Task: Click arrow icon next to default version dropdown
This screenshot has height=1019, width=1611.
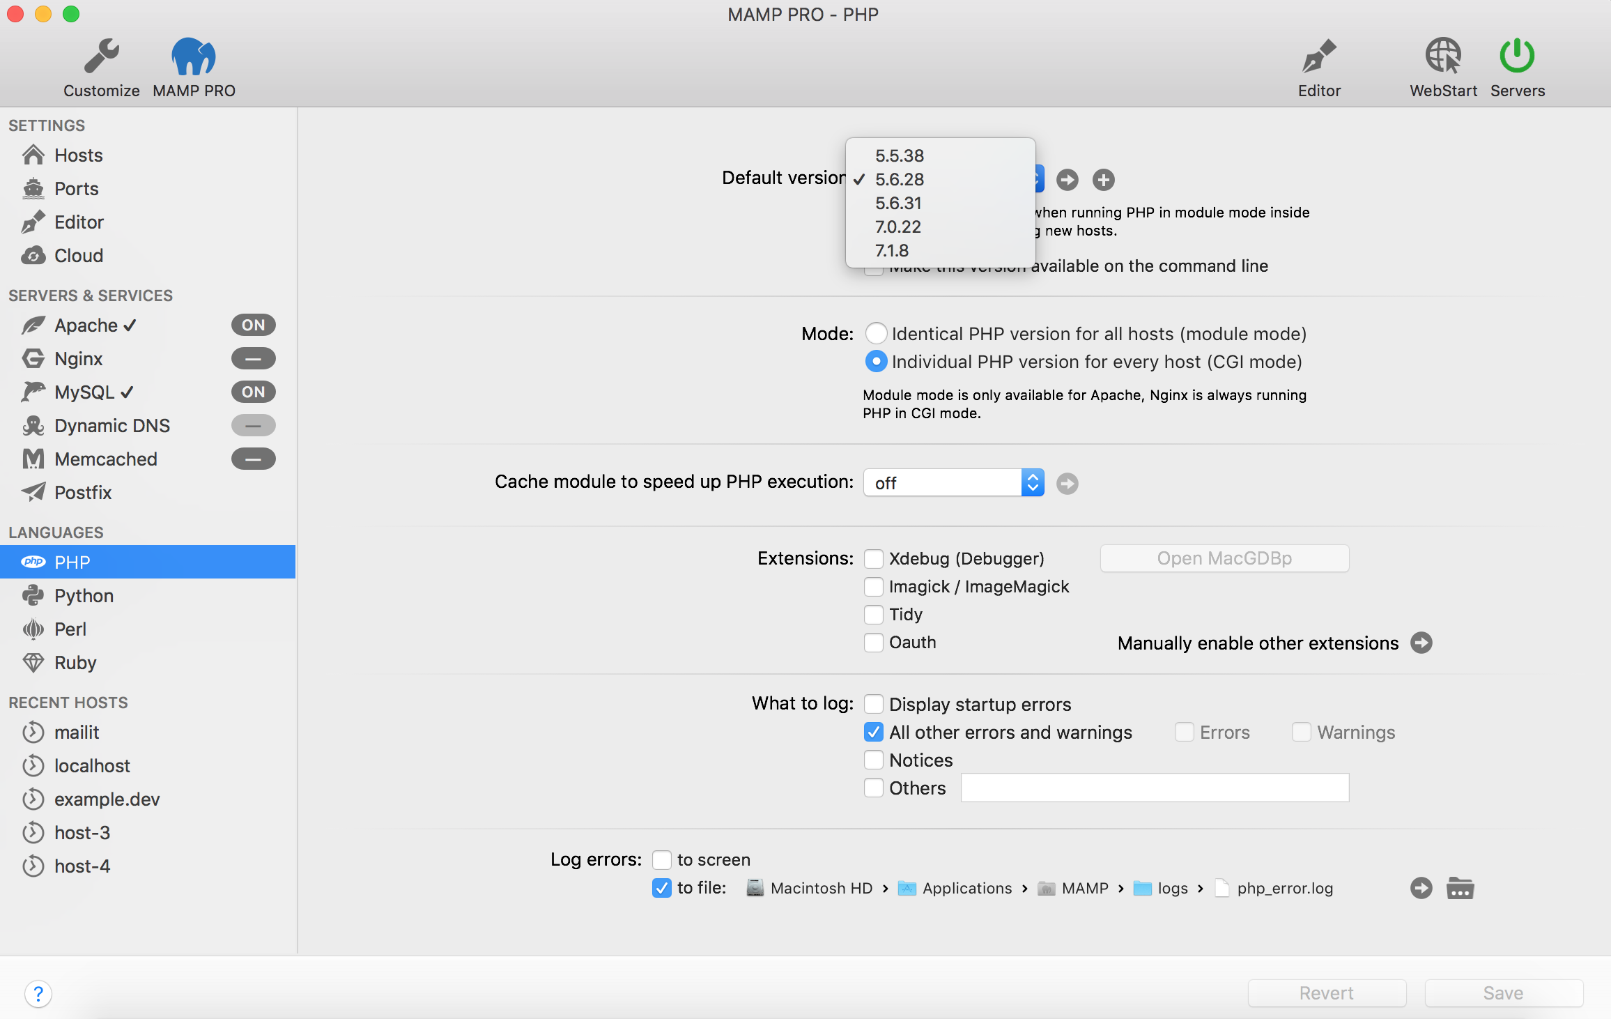Action: (x=1067, y=180)
